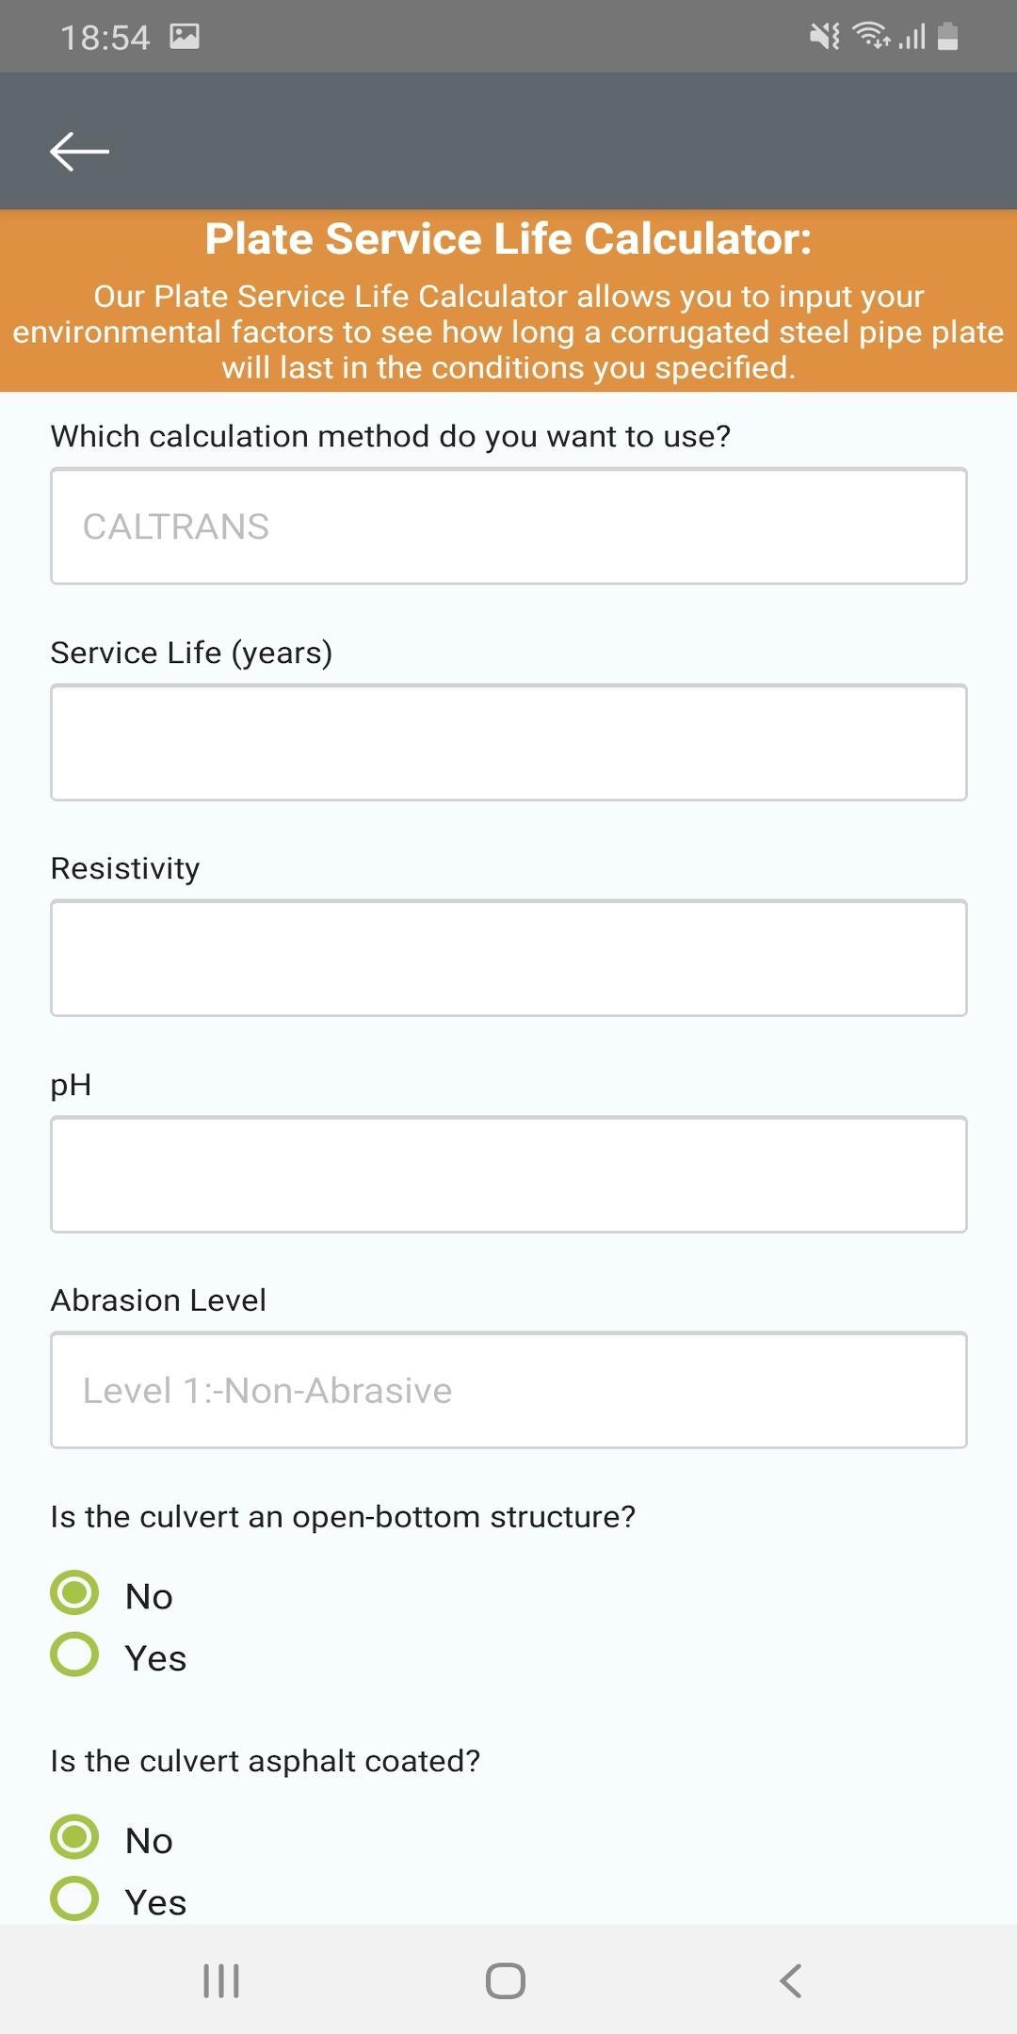
Task: Tap the muted sound status icon
Action: [825, 37]
